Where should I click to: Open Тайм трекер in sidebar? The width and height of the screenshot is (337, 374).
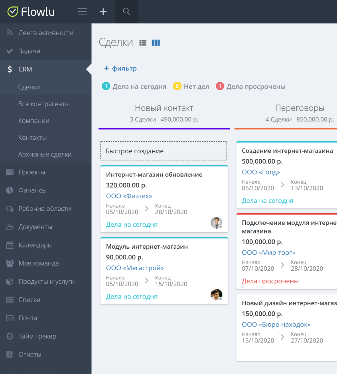37,336
